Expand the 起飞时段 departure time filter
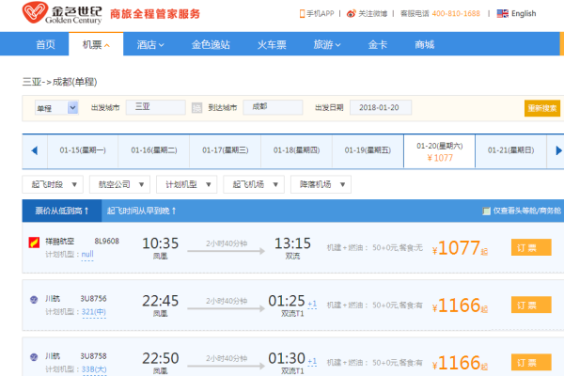 point(50,184)
